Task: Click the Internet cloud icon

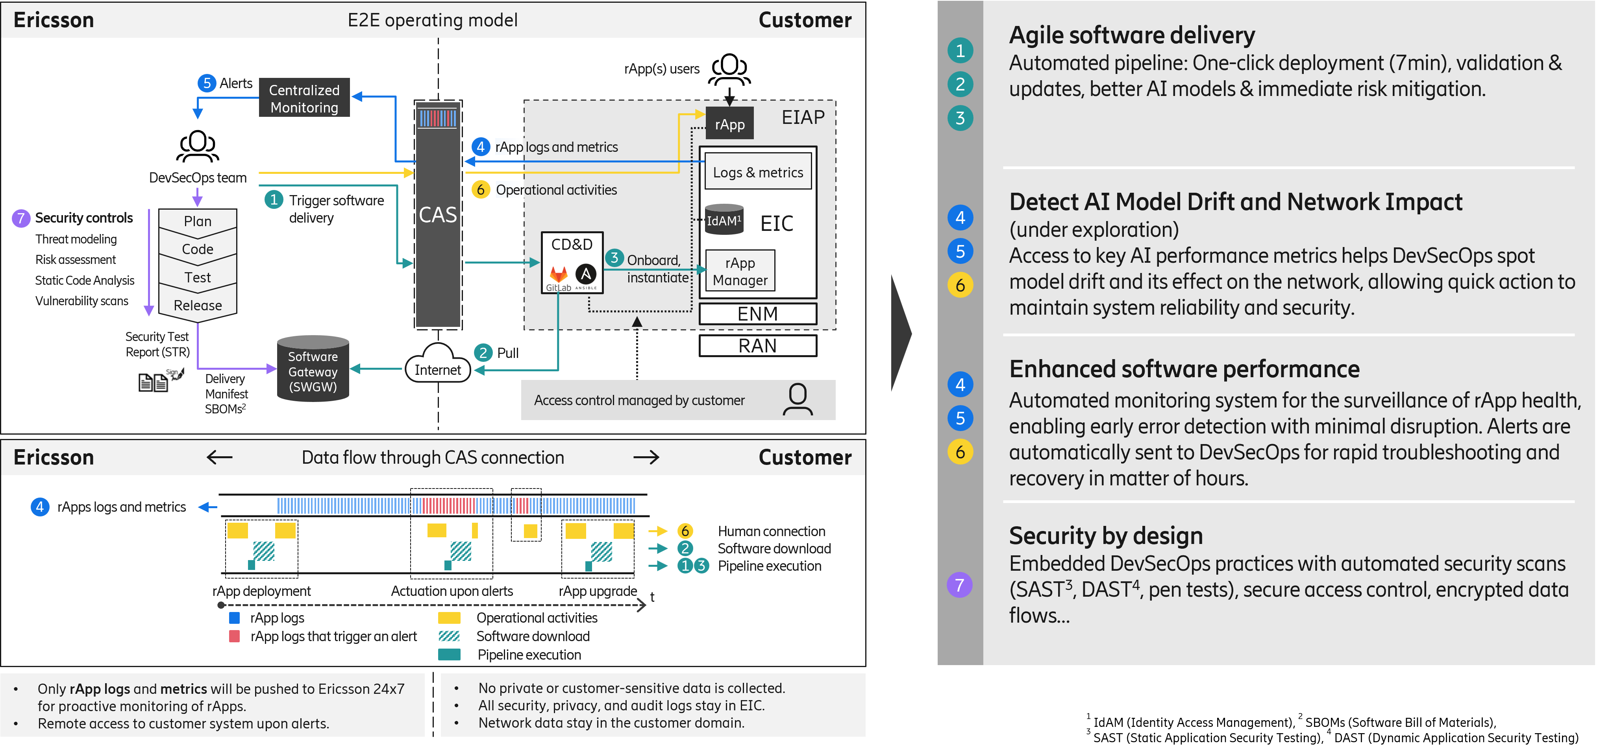Action: 438,366
